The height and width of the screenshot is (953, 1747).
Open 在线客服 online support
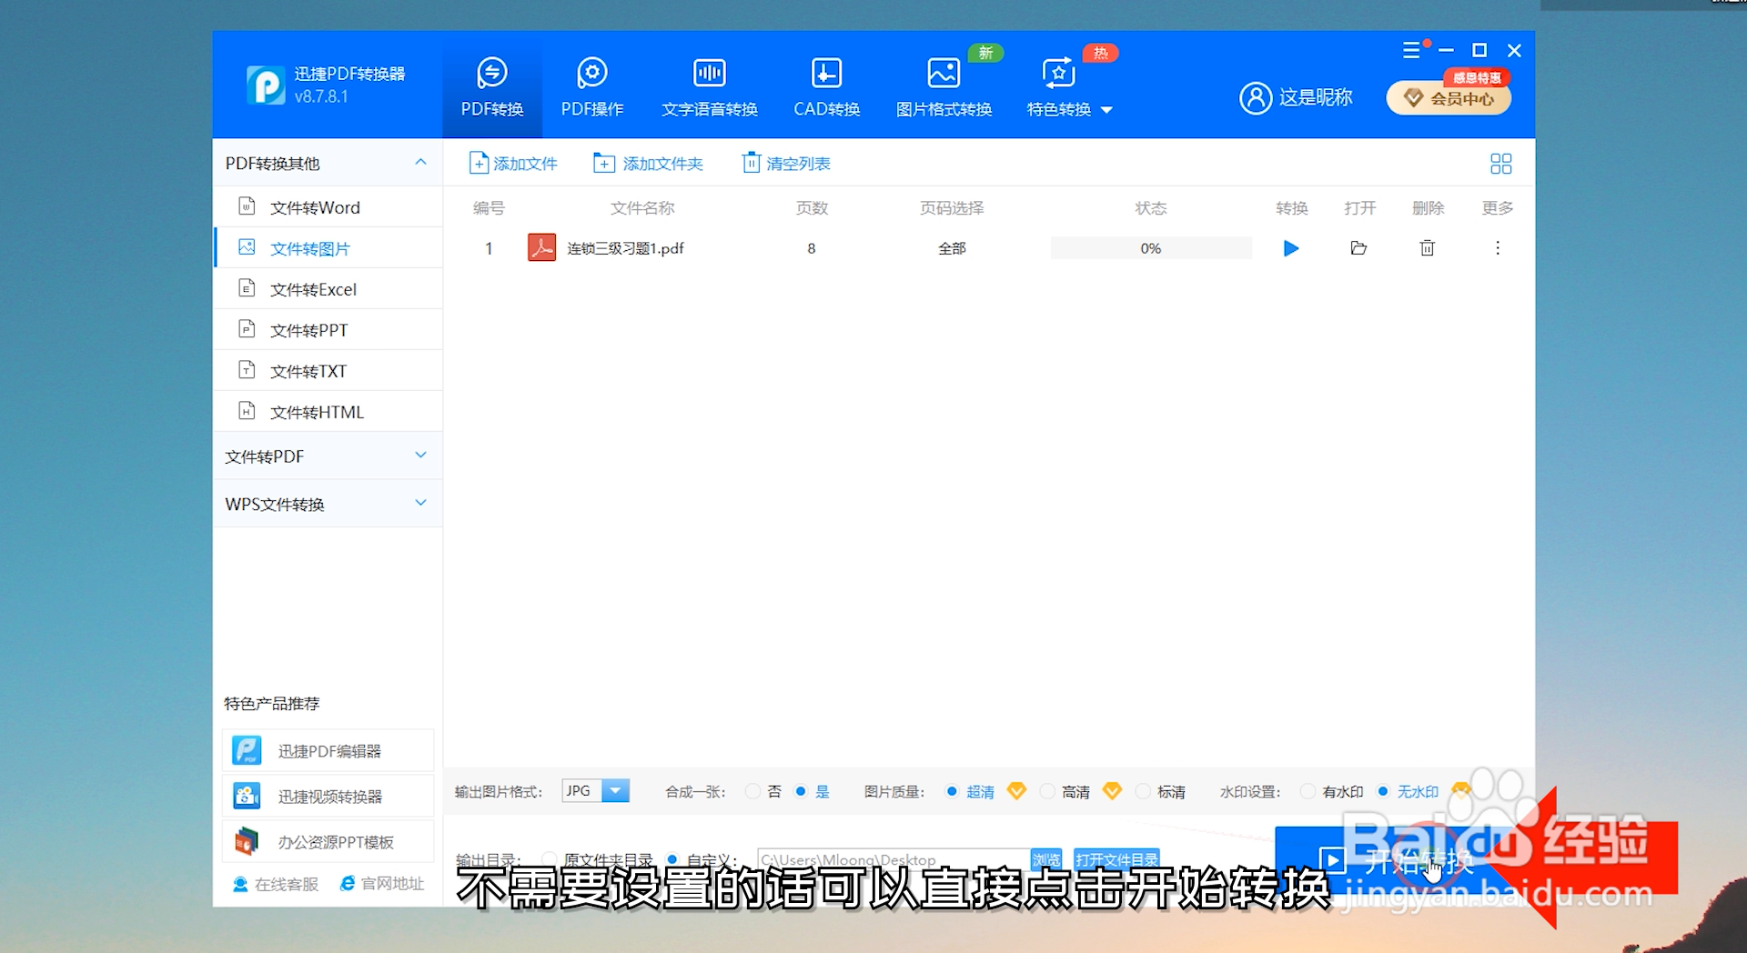tap(276, 884)
